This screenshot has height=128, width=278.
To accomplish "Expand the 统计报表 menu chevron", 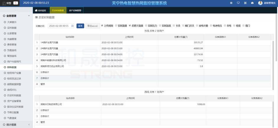I will click(29, 125).
